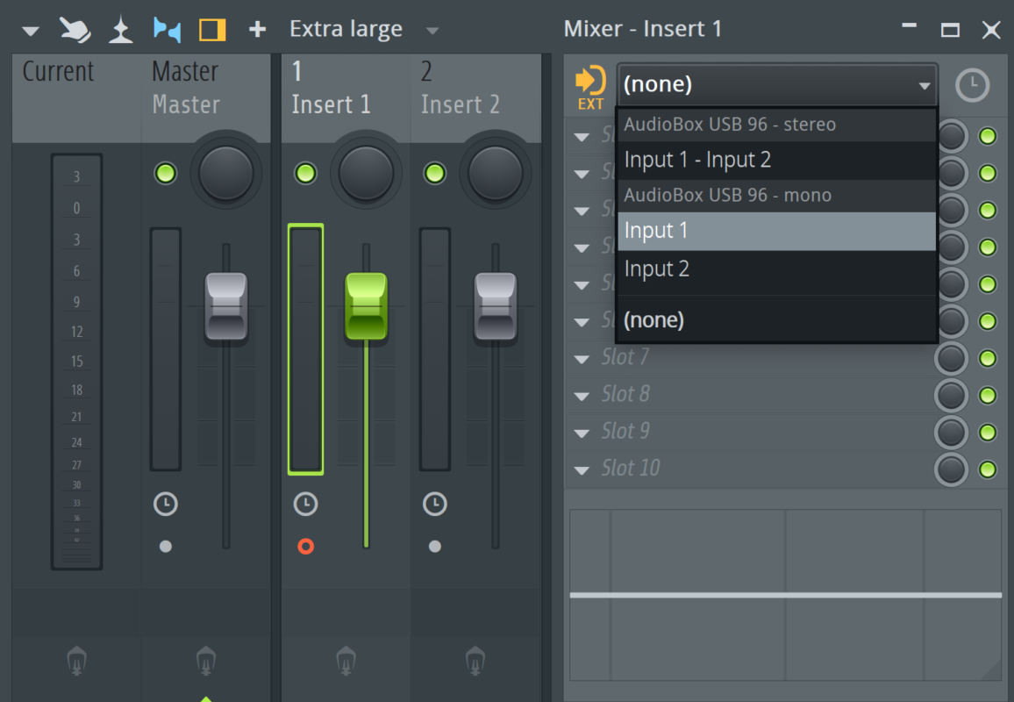Toggle the yellow dock panel icon

click(212, 30)
